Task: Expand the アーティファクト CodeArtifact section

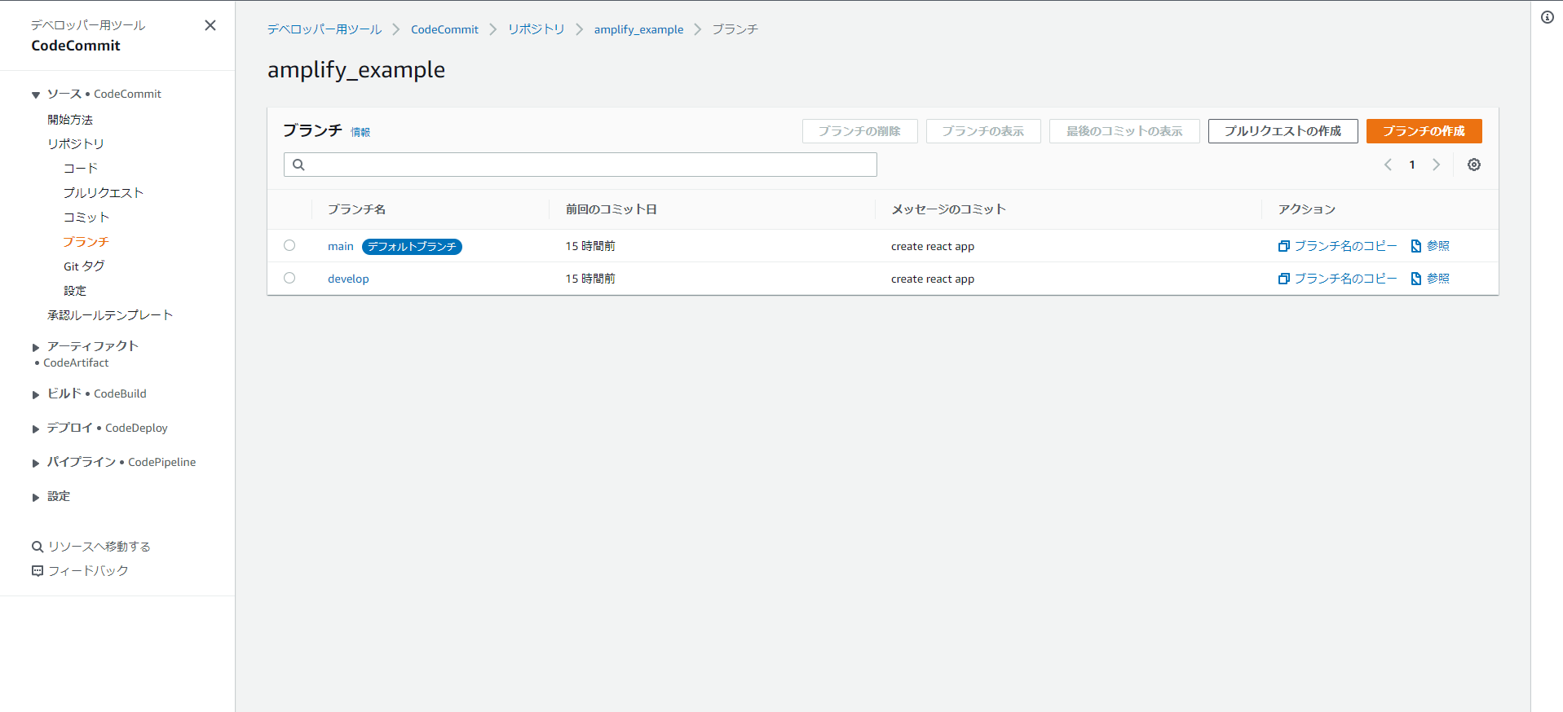Action: pyautogui.click(x=36, y=348)
